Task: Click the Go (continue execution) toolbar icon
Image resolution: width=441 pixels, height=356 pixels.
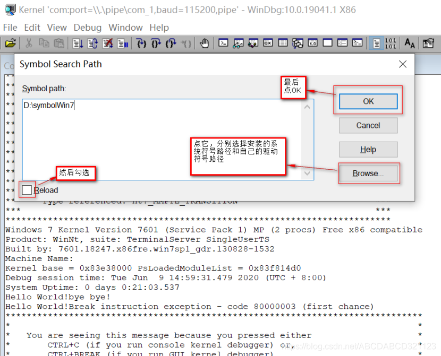Action: pyautogui.click(x=78, y=43)
